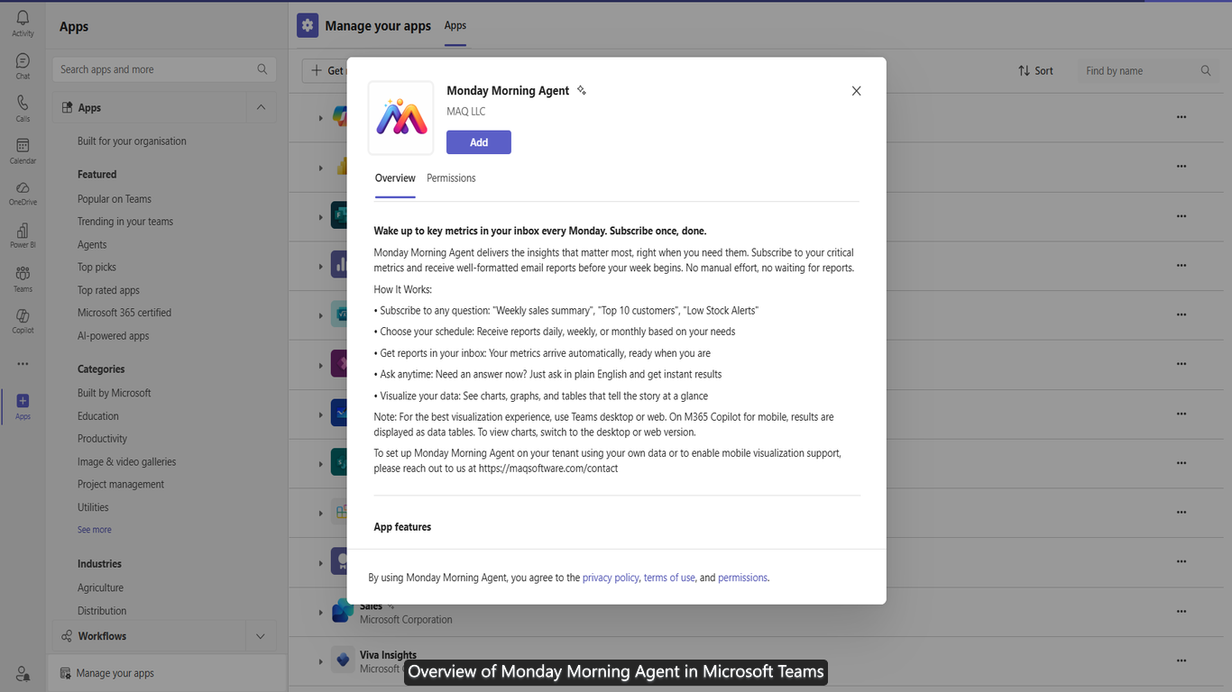Collapse the Apps section chevron

point(261,107)
